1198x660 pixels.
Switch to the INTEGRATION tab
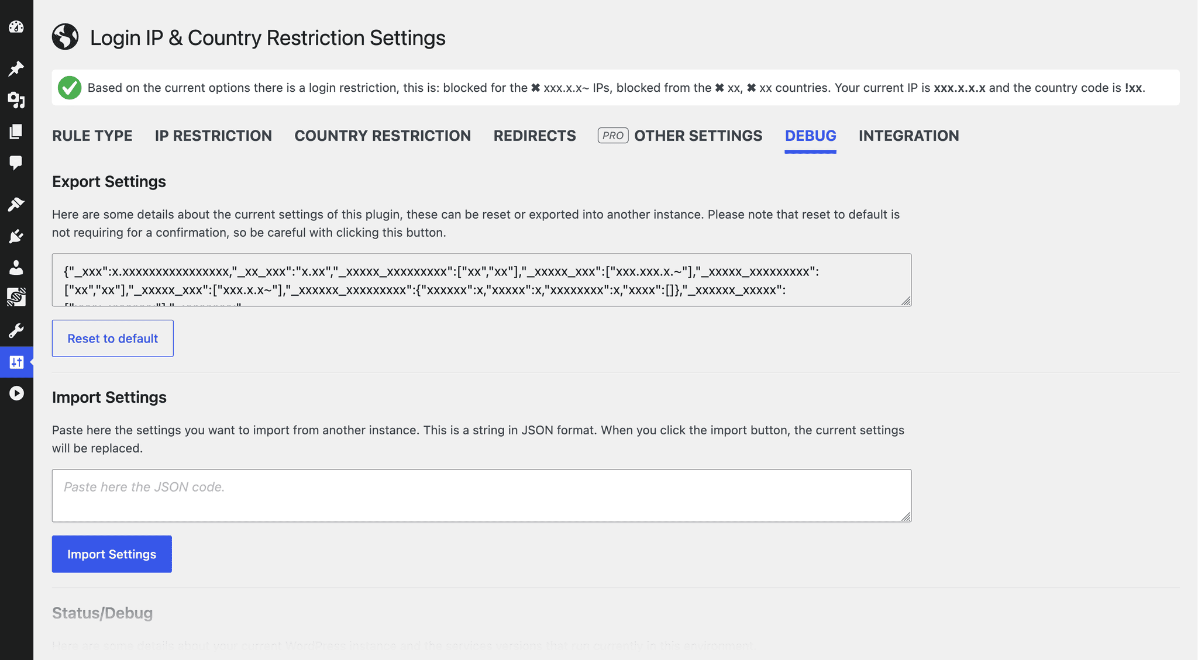[x=909, y=136]
